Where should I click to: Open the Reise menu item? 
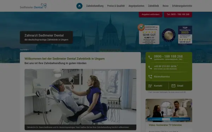(165, 6)
